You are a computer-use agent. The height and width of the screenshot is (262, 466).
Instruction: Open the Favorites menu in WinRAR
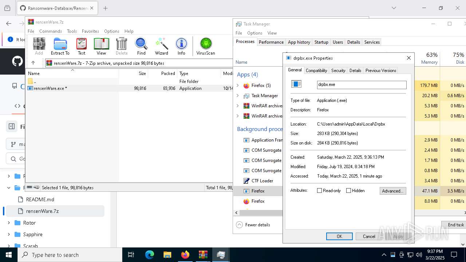(90, 31)
